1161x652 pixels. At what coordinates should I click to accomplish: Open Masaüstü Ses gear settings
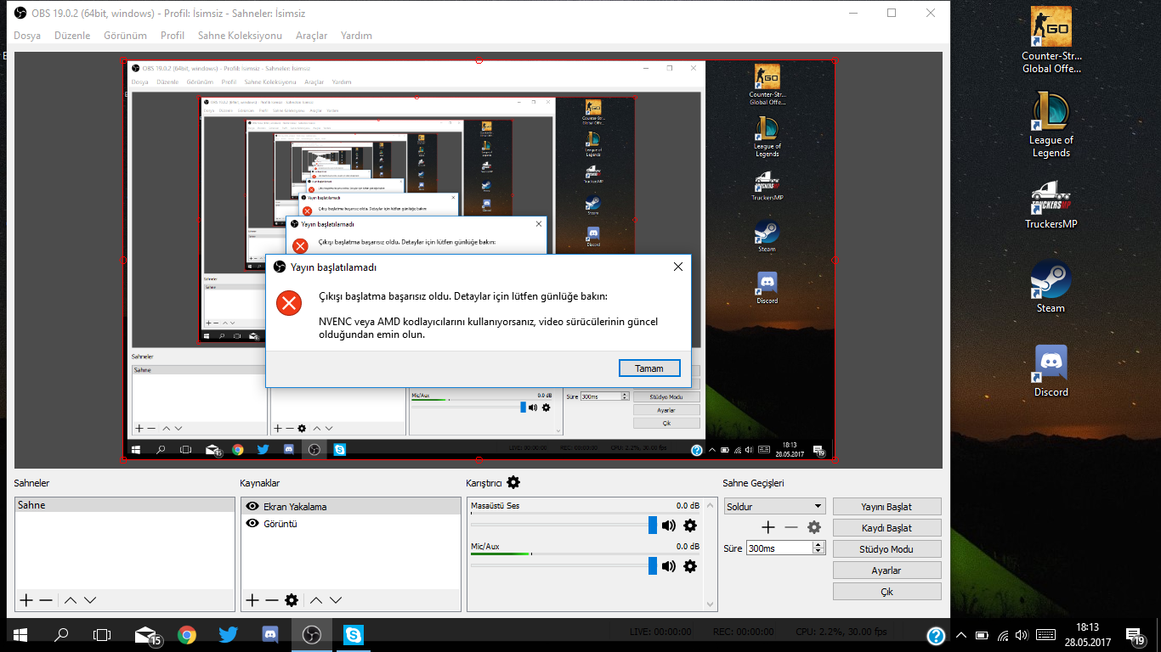click(690, 526)
